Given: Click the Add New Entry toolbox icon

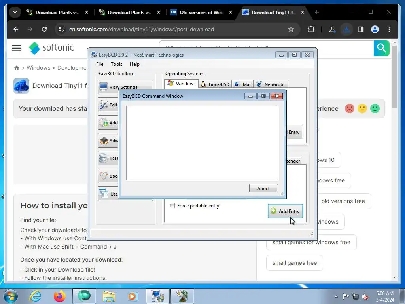Looking at the screenshot, I should click(x=104, y=123).
